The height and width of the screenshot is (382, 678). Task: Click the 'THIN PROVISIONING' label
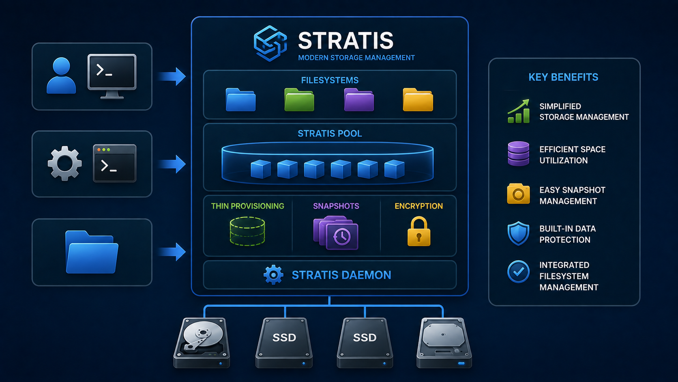247,206
